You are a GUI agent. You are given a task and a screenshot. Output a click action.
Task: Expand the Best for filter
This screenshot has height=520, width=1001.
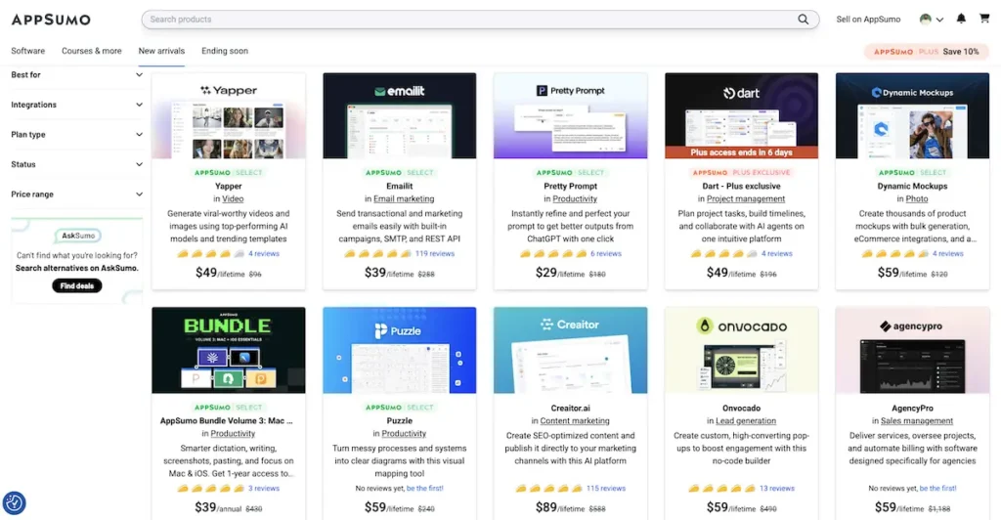tap(76, 74)
